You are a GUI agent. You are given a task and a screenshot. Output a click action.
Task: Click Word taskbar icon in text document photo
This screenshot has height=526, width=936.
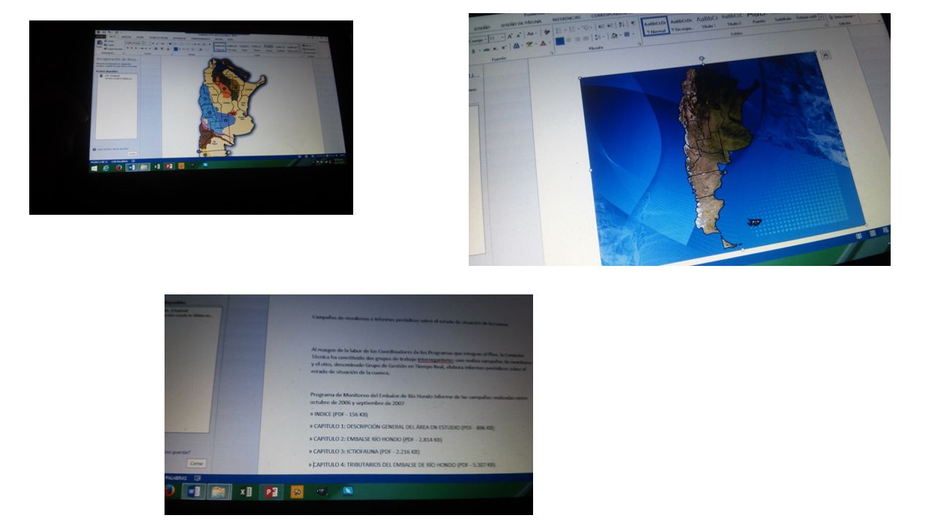pyautogui.click(x=194, y=492)
